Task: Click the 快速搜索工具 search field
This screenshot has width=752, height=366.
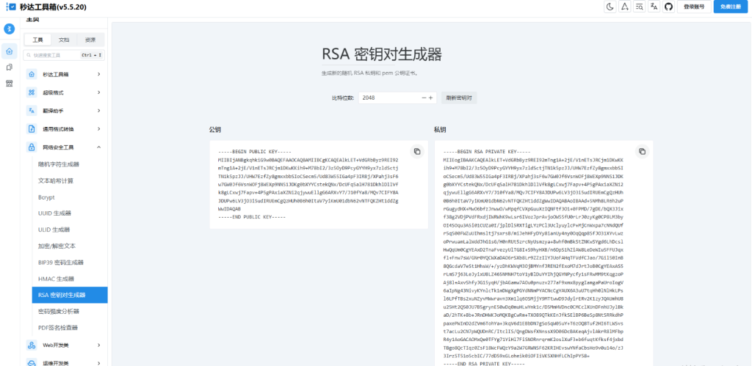Action: pyautogui.click(x=55, y=55)
